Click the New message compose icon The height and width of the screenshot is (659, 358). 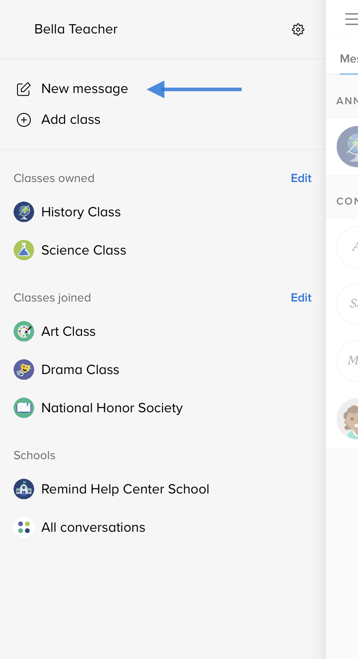(x=23, y=89)
